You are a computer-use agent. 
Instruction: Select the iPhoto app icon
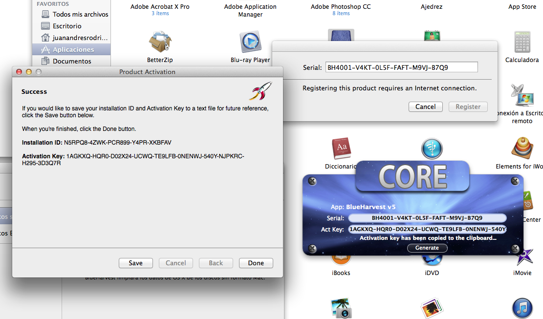(x=432, y=308)
